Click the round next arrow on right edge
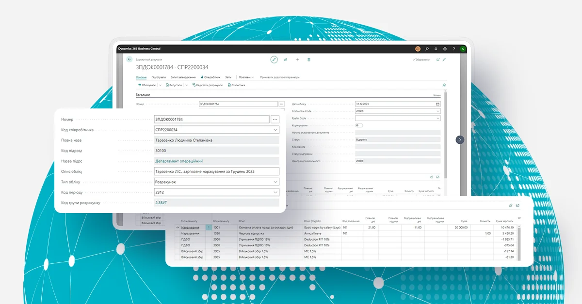 pos(460,139)
